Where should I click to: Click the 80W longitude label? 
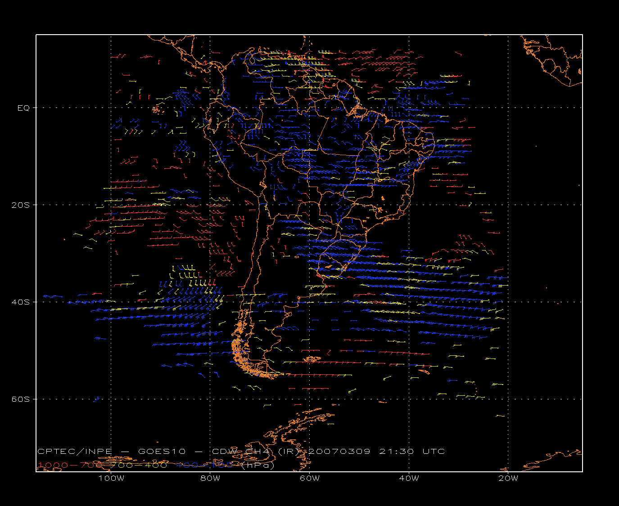tap(210, 479)
